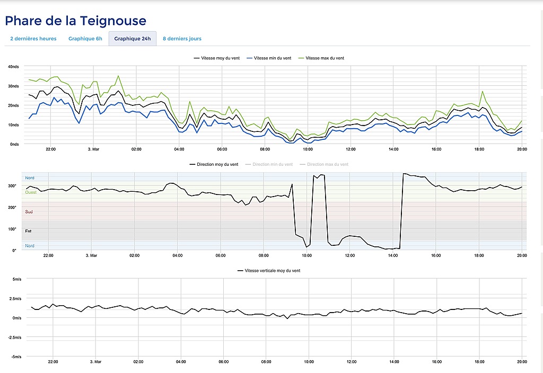The image size is (543, 373).
Task: Click the '40nds' axis label
Action: [13, 67]
